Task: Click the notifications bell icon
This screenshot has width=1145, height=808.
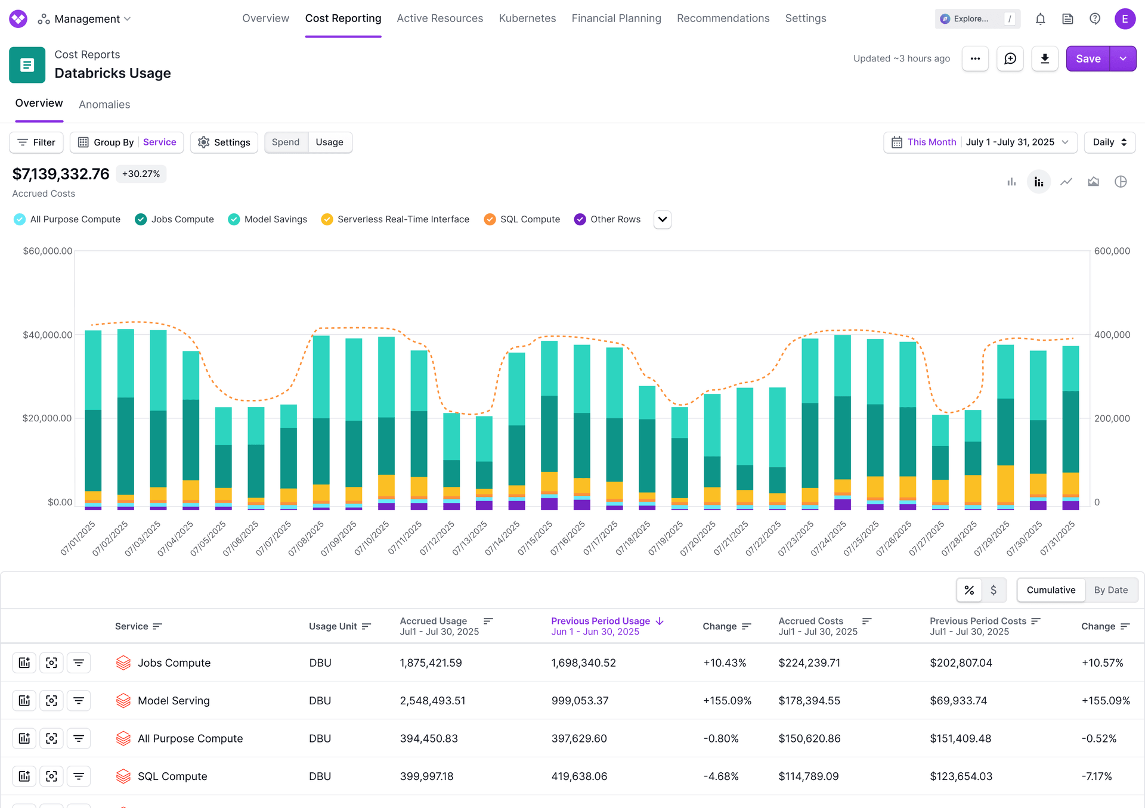Action: (x=1040, y=19)
